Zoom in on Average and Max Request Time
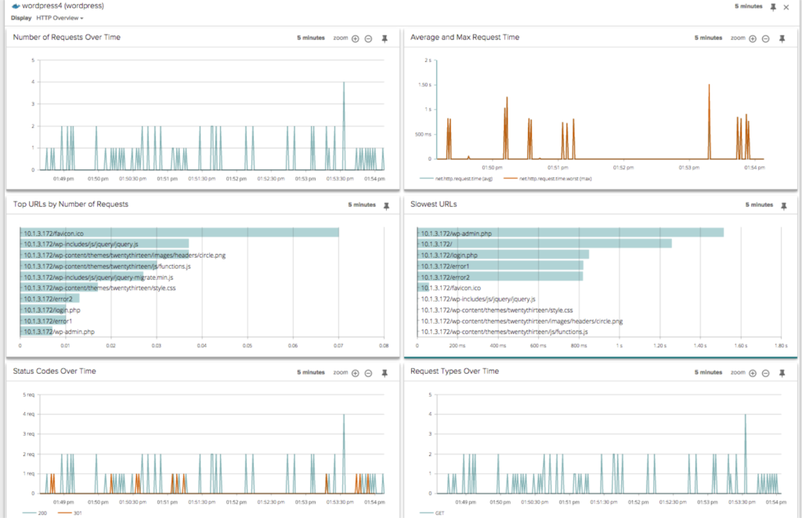This screenshot has height=518, width=802. pyautogui.click(x=753, y=39)
